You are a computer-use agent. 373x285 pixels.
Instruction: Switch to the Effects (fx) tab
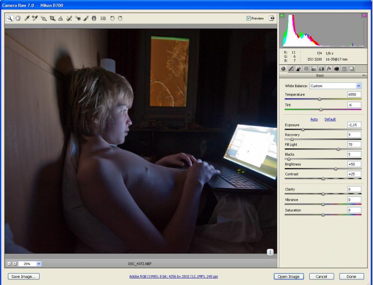(x=329, y=69)
